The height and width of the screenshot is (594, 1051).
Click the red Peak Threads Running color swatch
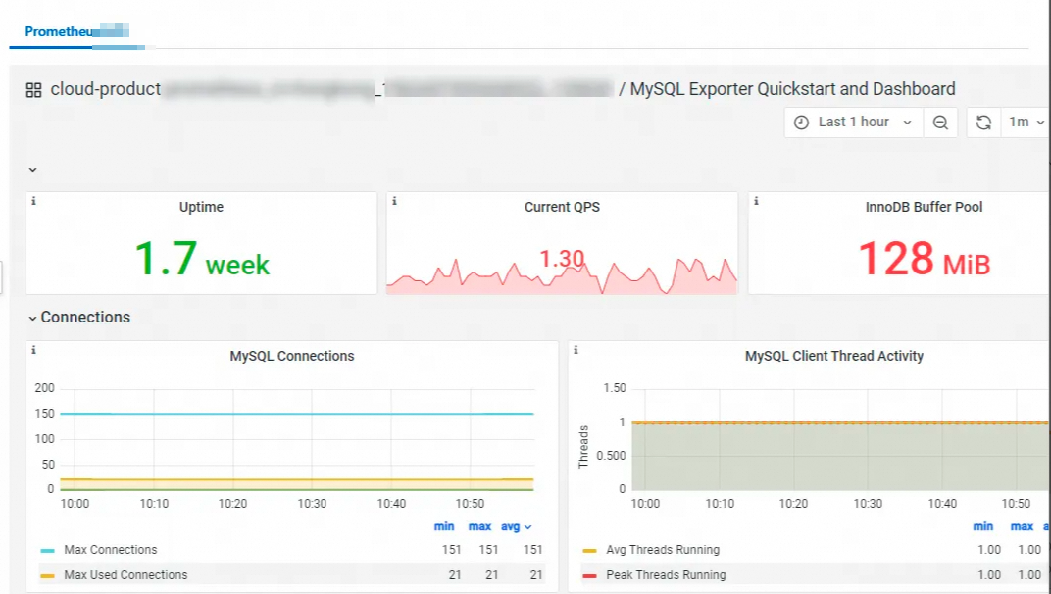click(589, 576)
